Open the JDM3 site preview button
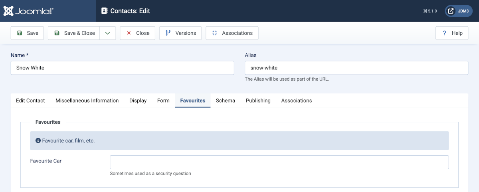The width and height of the screenshot is (479, 192). pyautogui.click(x=458, y=11)
